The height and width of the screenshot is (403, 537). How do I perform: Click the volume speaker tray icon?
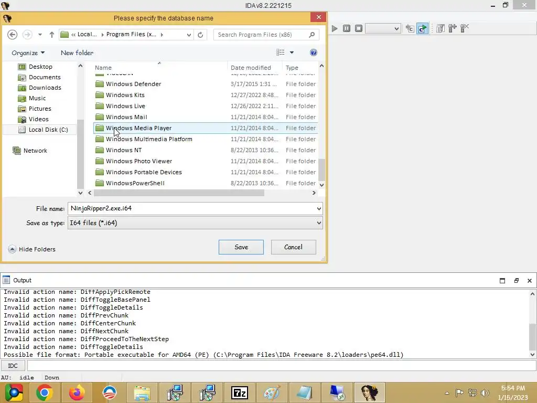[x=485, y=393]
